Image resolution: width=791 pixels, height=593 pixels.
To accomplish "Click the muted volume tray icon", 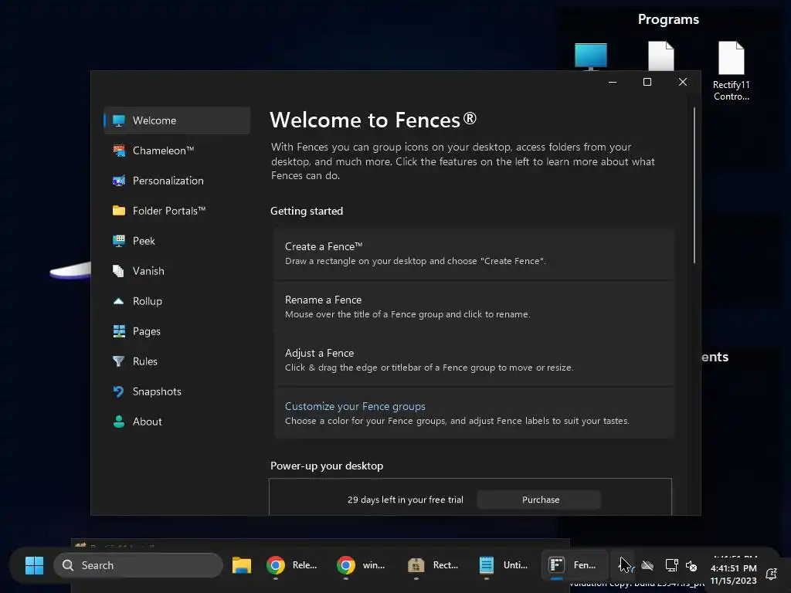I will pos(691,565).
